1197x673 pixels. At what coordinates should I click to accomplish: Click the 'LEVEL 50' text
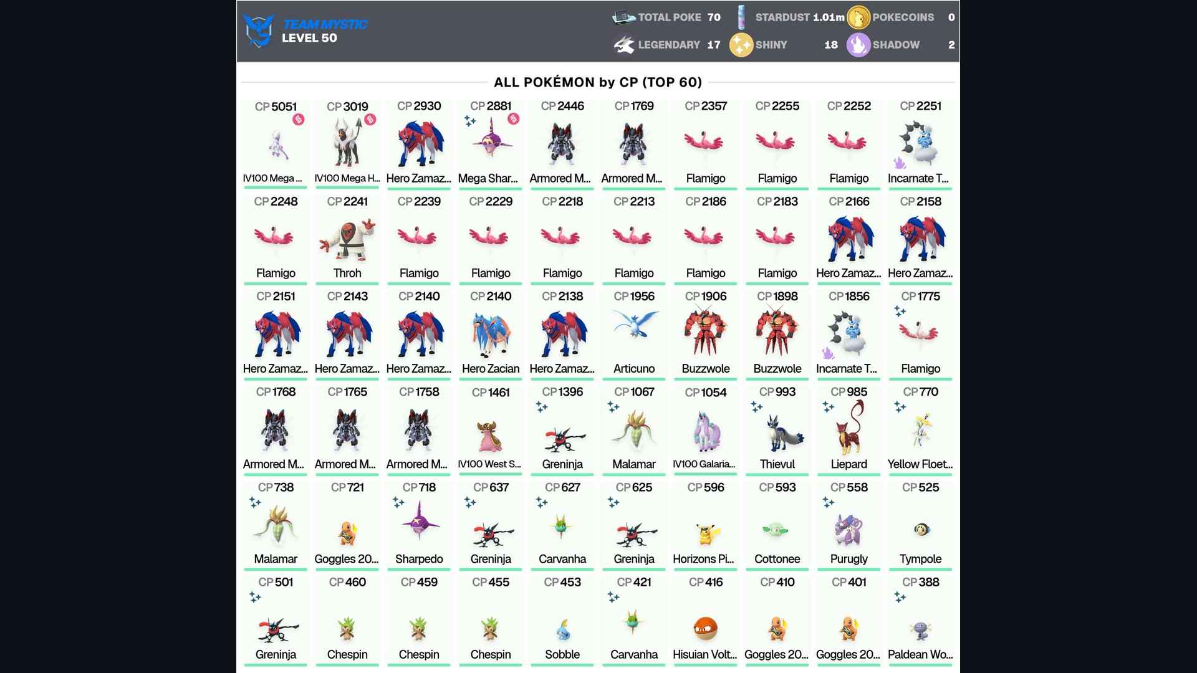[309, 38]
